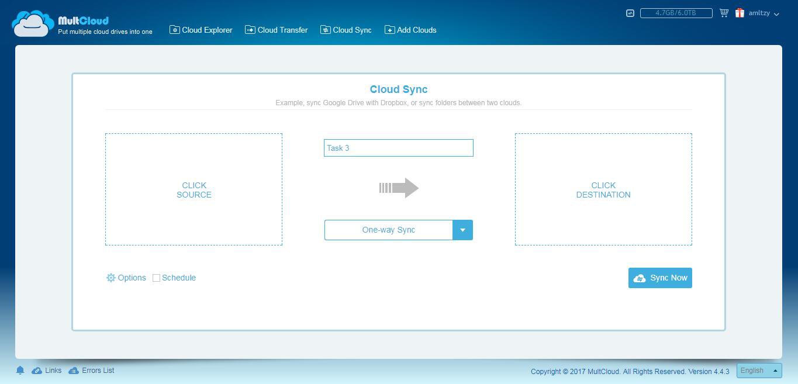Click the Options text link
Image resolution: width=798 pixels, height=384 pixels.
click(x=132, y=278)
